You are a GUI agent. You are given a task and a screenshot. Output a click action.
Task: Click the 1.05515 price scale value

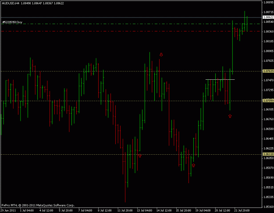tap(268, 188)
